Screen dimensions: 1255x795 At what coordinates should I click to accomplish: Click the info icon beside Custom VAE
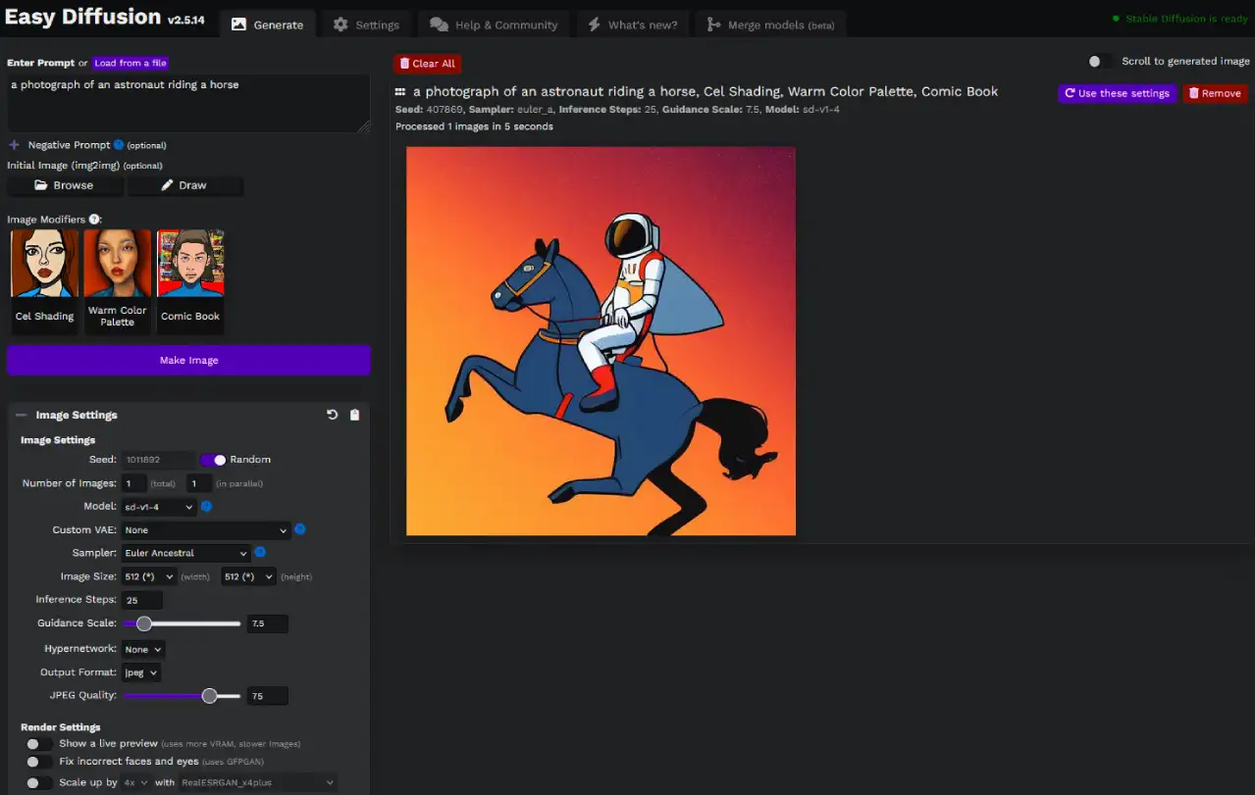(300, 529)
